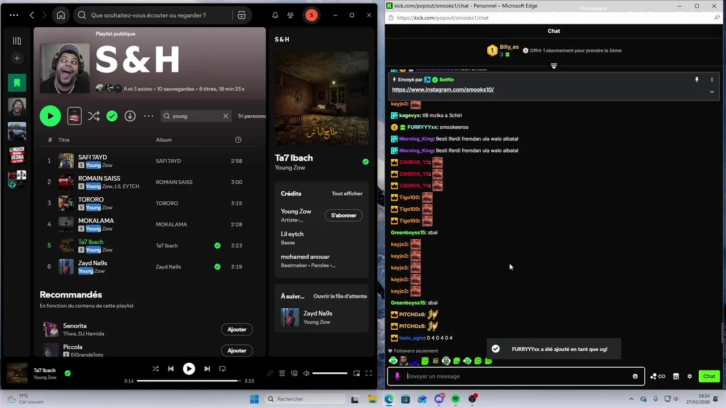Download the S&H playlist
The width and height of the screenshot is (726, 408).
coord(130,116)
